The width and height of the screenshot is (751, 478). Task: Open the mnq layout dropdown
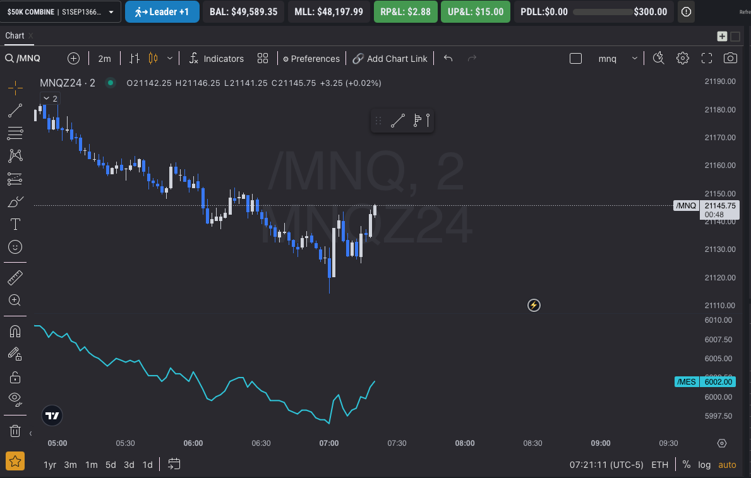[617, 59]
